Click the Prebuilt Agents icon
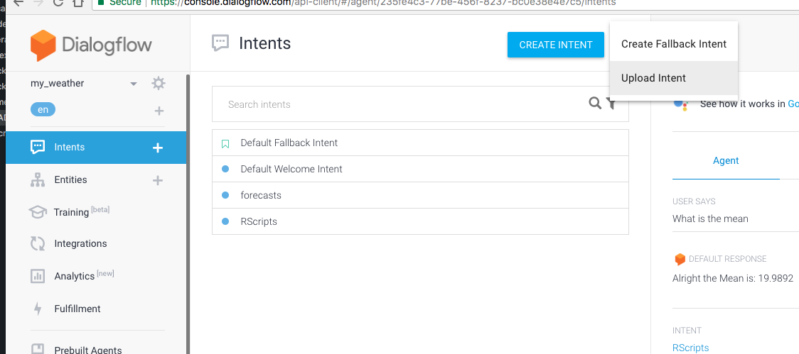 click(x=38, y=349)
